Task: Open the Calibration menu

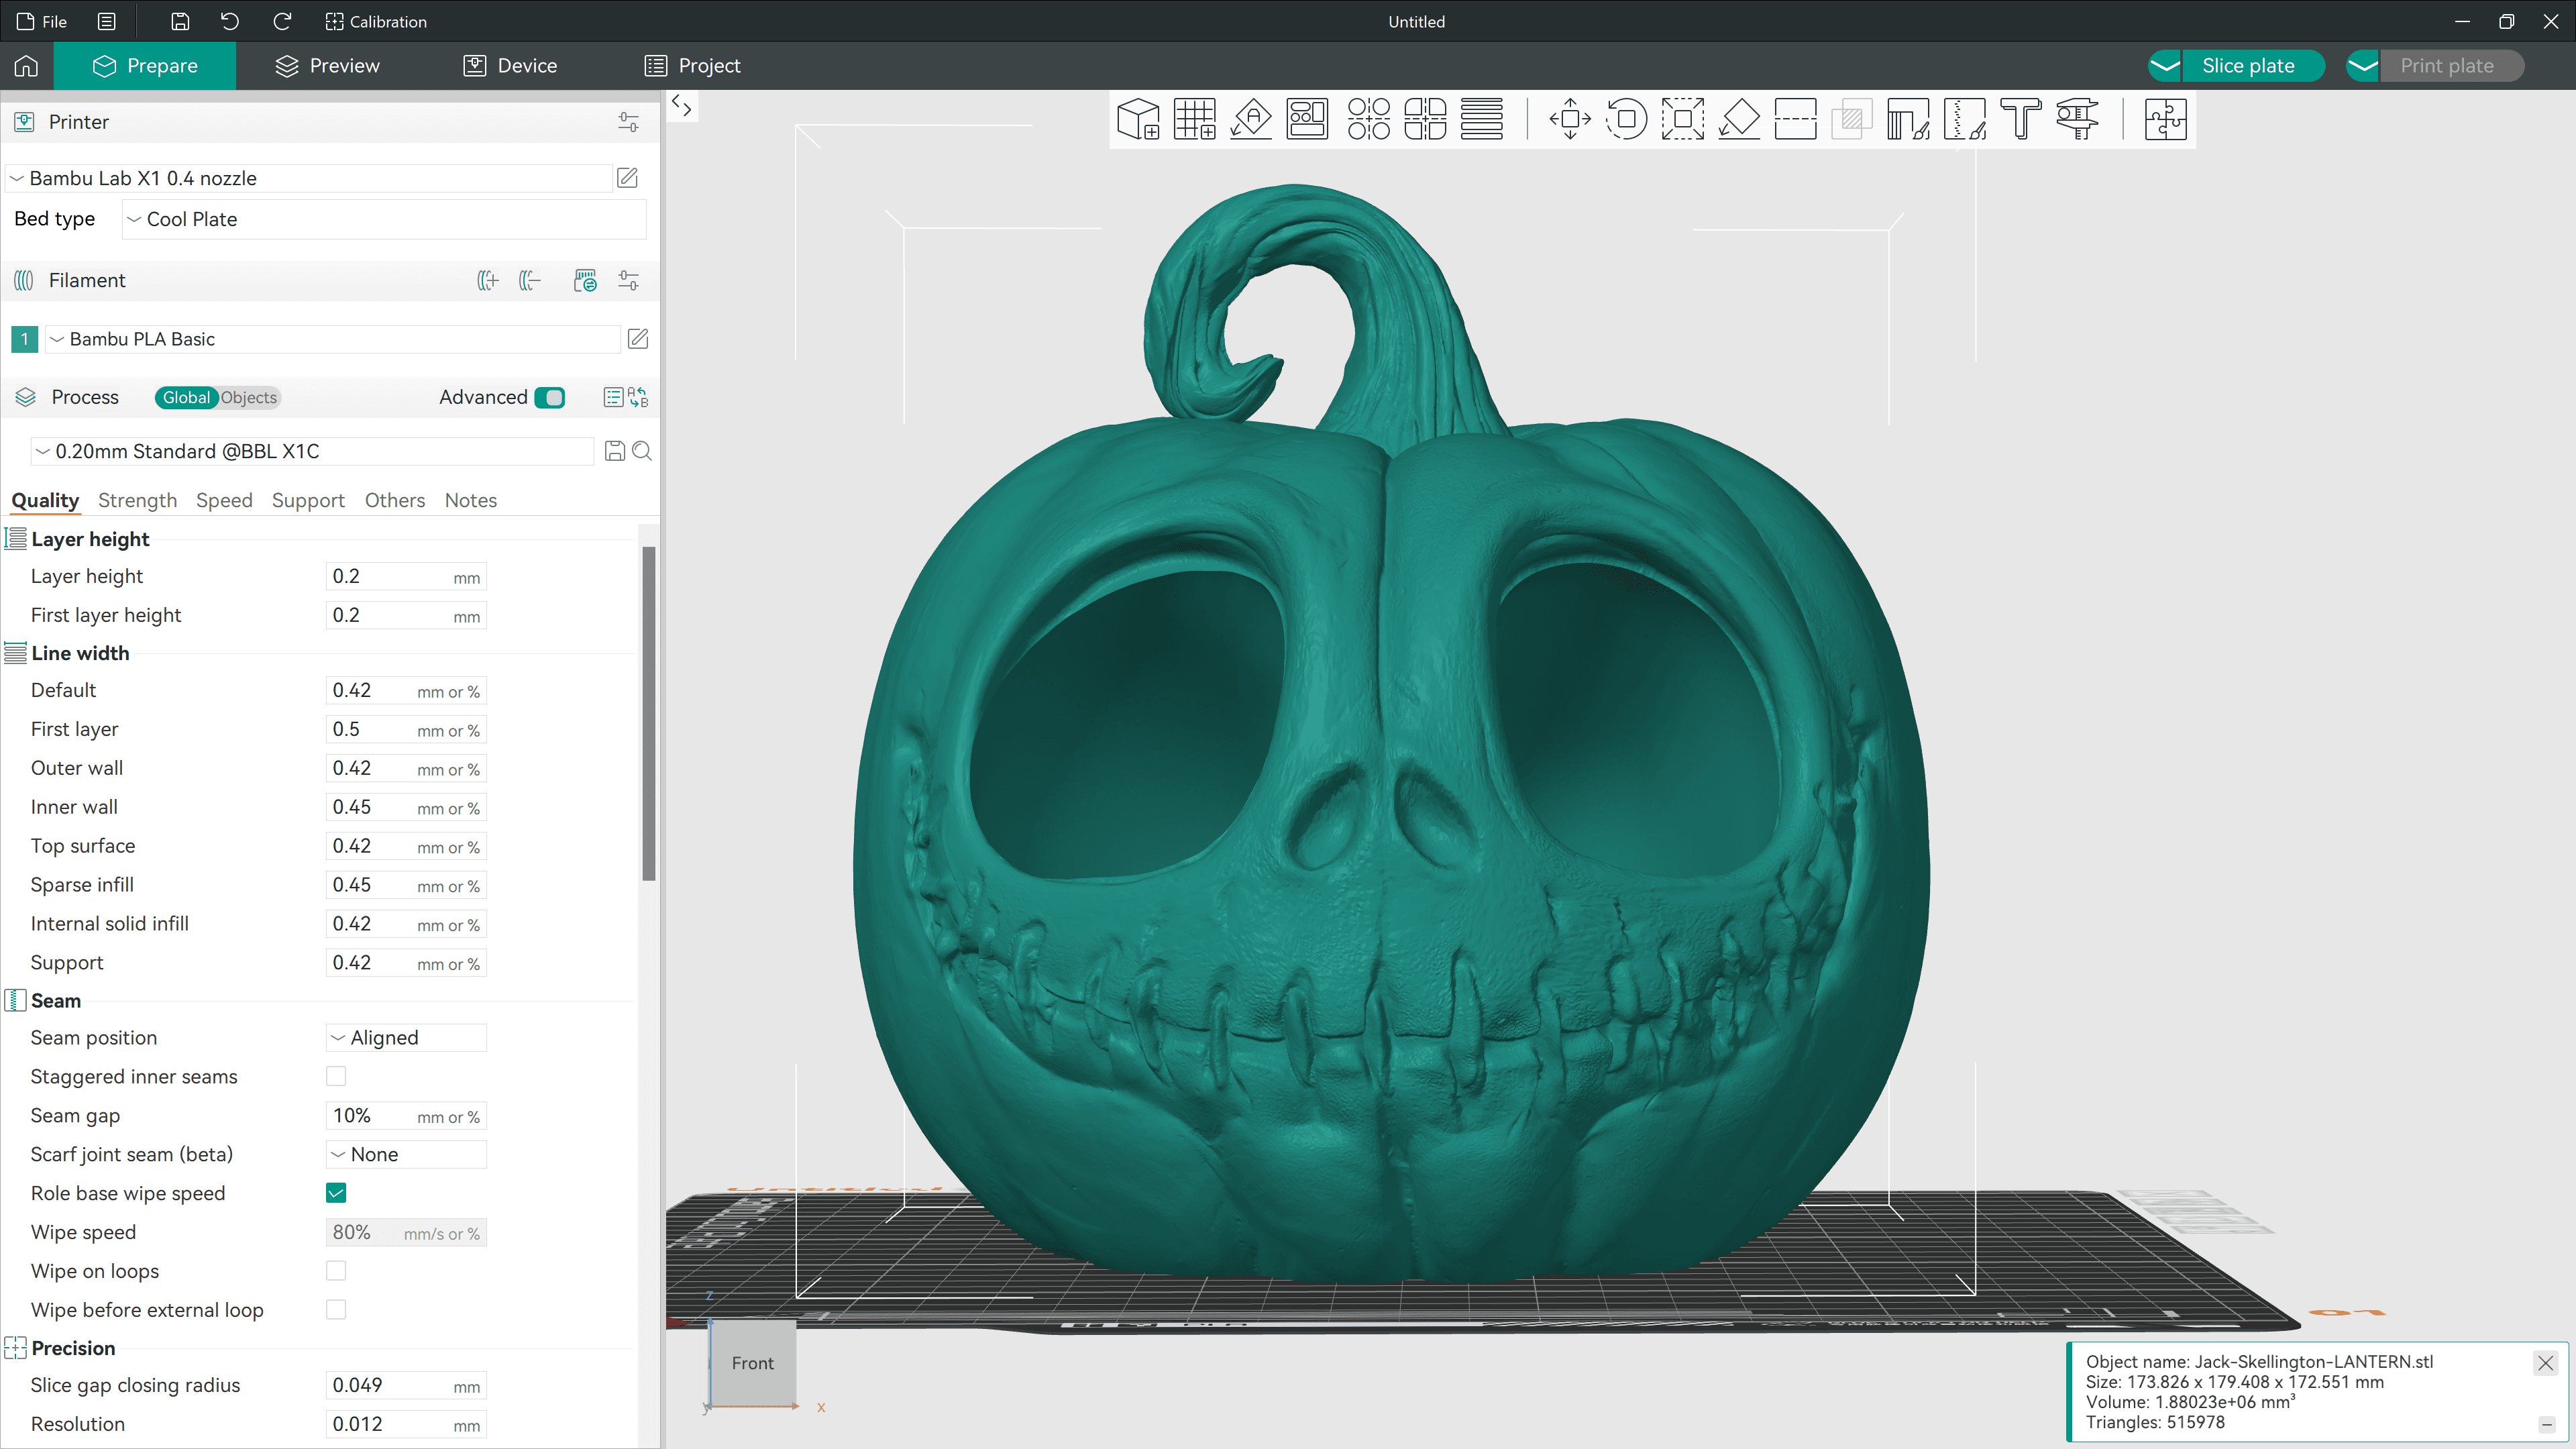Action: pos(376,21)
